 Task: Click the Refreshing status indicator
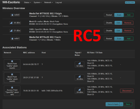[x=130, y=3]
